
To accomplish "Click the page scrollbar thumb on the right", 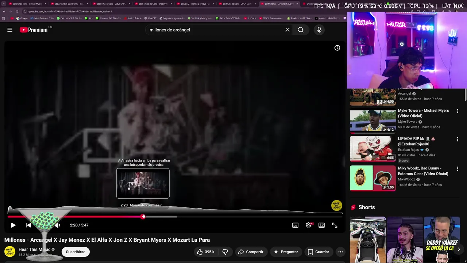I will (x=466, y=94).
